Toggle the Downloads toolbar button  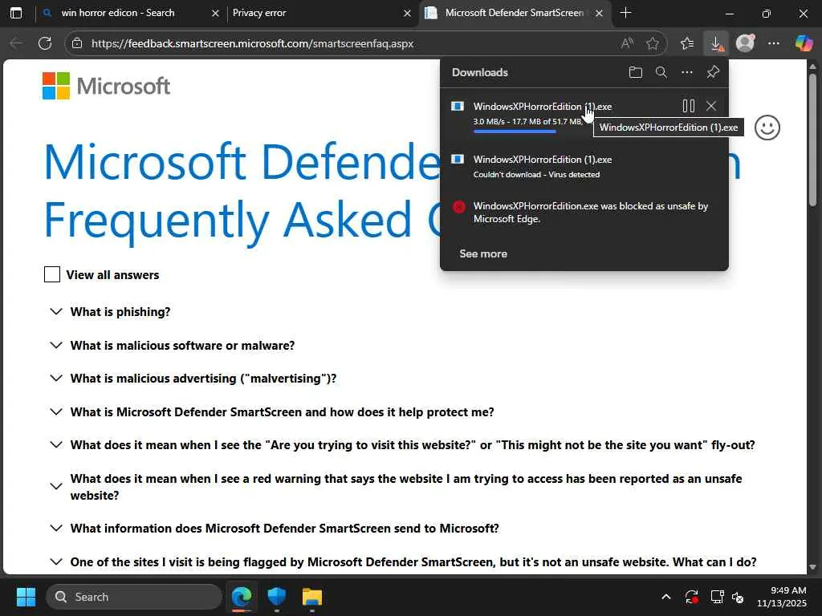715,43
